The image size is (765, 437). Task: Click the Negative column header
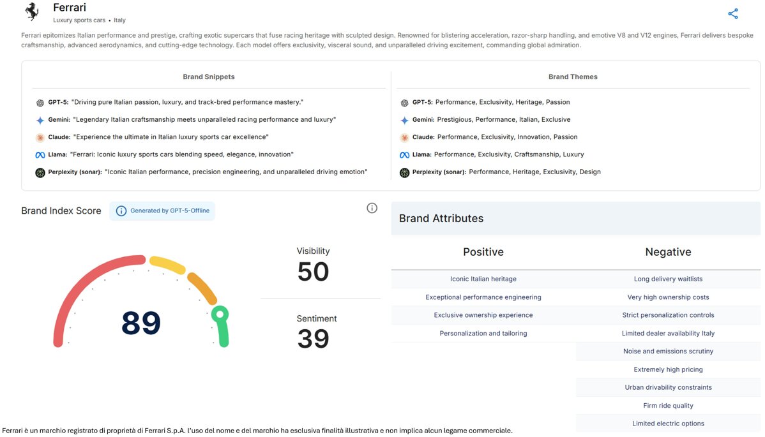point(668,252)
